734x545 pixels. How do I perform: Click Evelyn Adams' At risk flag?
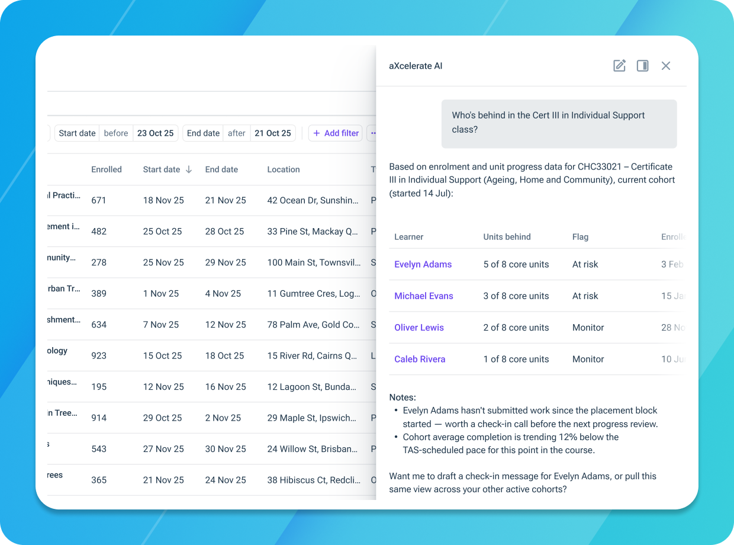(x=585, y=264)
